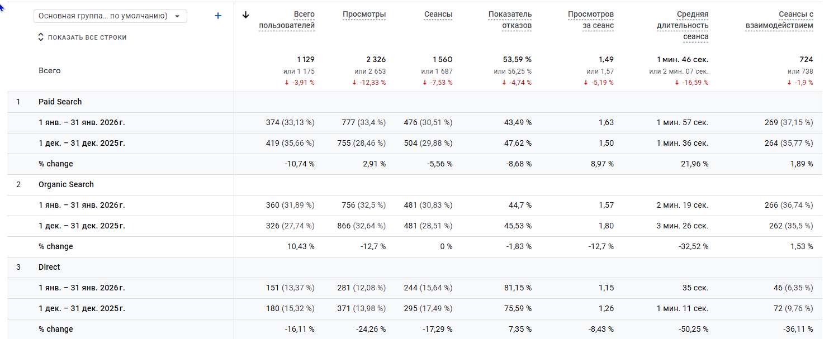Sort by the Просмотры column header

click(x=364, y=14)
